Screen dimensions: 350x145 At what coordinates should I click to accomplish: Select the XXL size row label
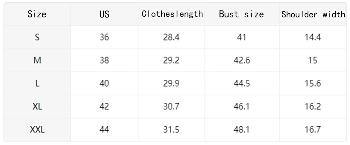tap(37, 129)
